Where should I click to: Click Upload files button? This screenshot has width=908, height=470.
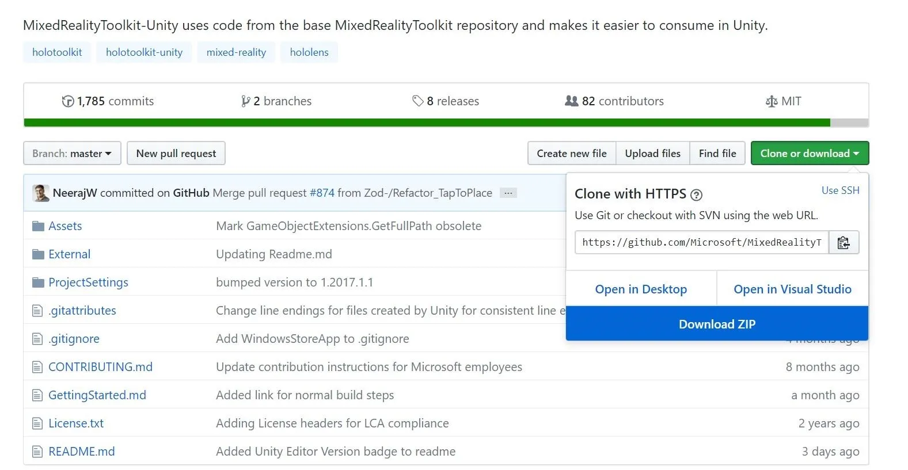[653, 153]
